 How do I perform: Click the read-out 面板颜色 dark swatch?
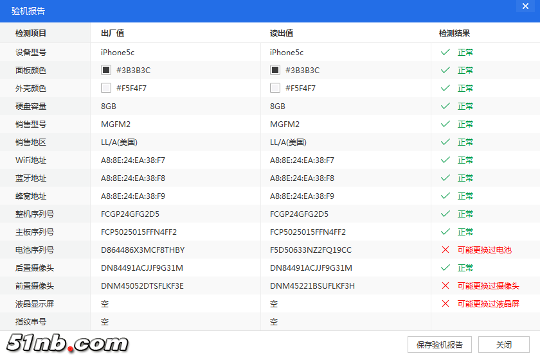tap(275, 70)
